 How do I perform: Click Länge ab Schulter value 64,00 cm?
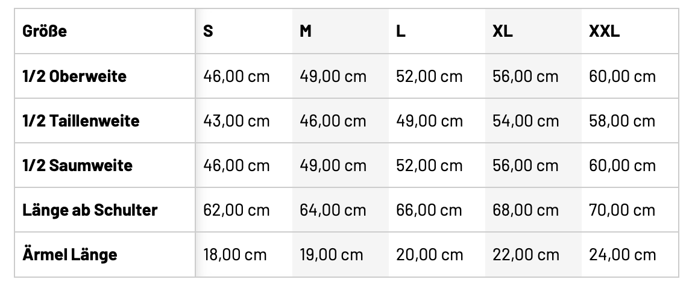tap(333, 210)
